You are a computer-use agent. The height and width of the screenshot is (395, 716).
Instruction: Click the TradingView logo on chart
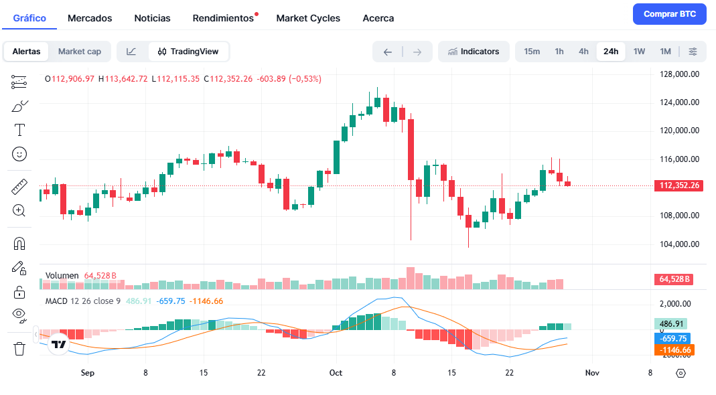pos(59,344)
